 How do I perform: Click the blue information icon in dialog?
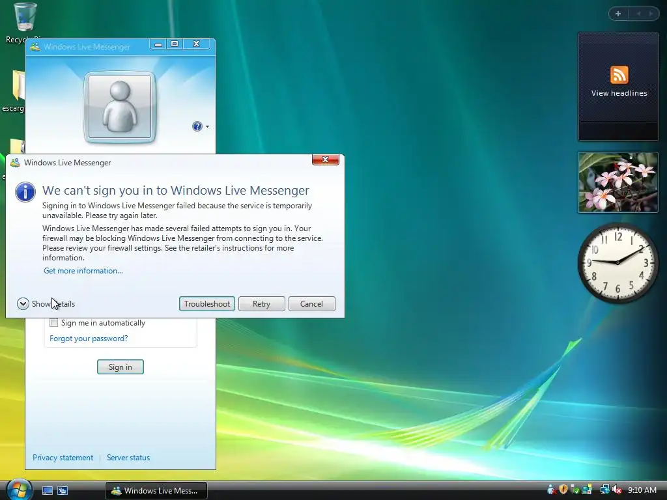click(25, 192)
